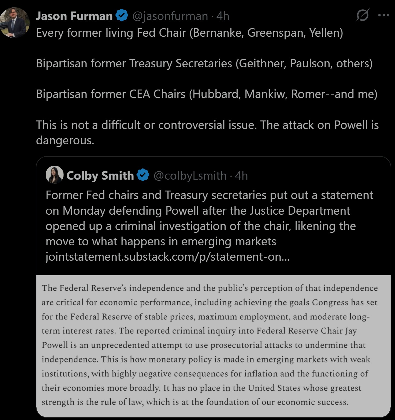Open the Federal Reserve statement image
Viewport: 395px width, 420px height.
[x=213, y=346]
